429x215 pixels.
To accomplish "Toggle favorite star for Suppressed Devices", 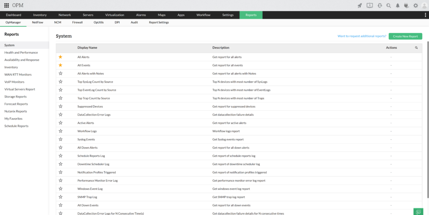I will 60,106.
